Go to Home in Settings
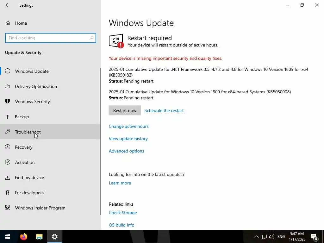Viewport: 324px width, 243px height. pyautogui.click(x=51, y=23)
